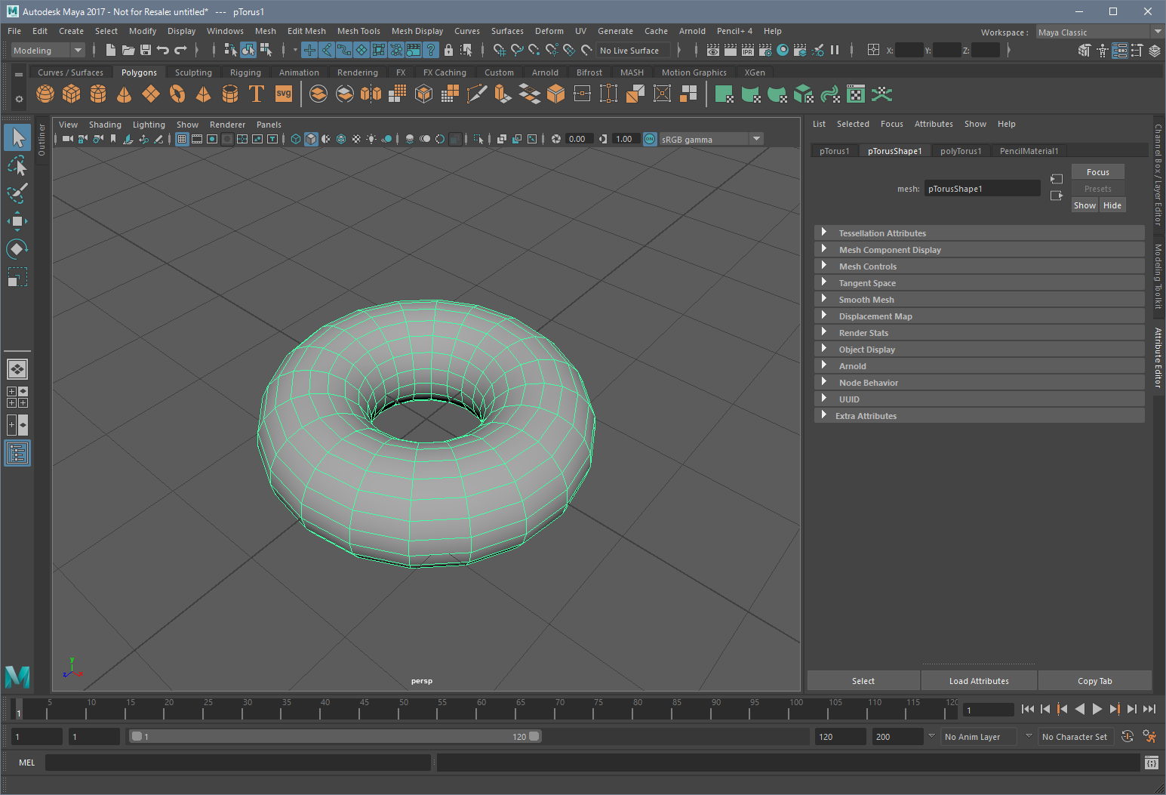Create a polygon sphere from the shelf

[x=45, y=94]
